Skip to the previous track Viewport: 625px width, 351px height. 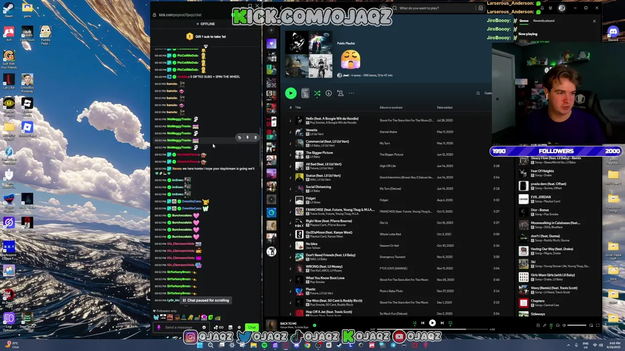pyautogui.click(x=423, y=323)
